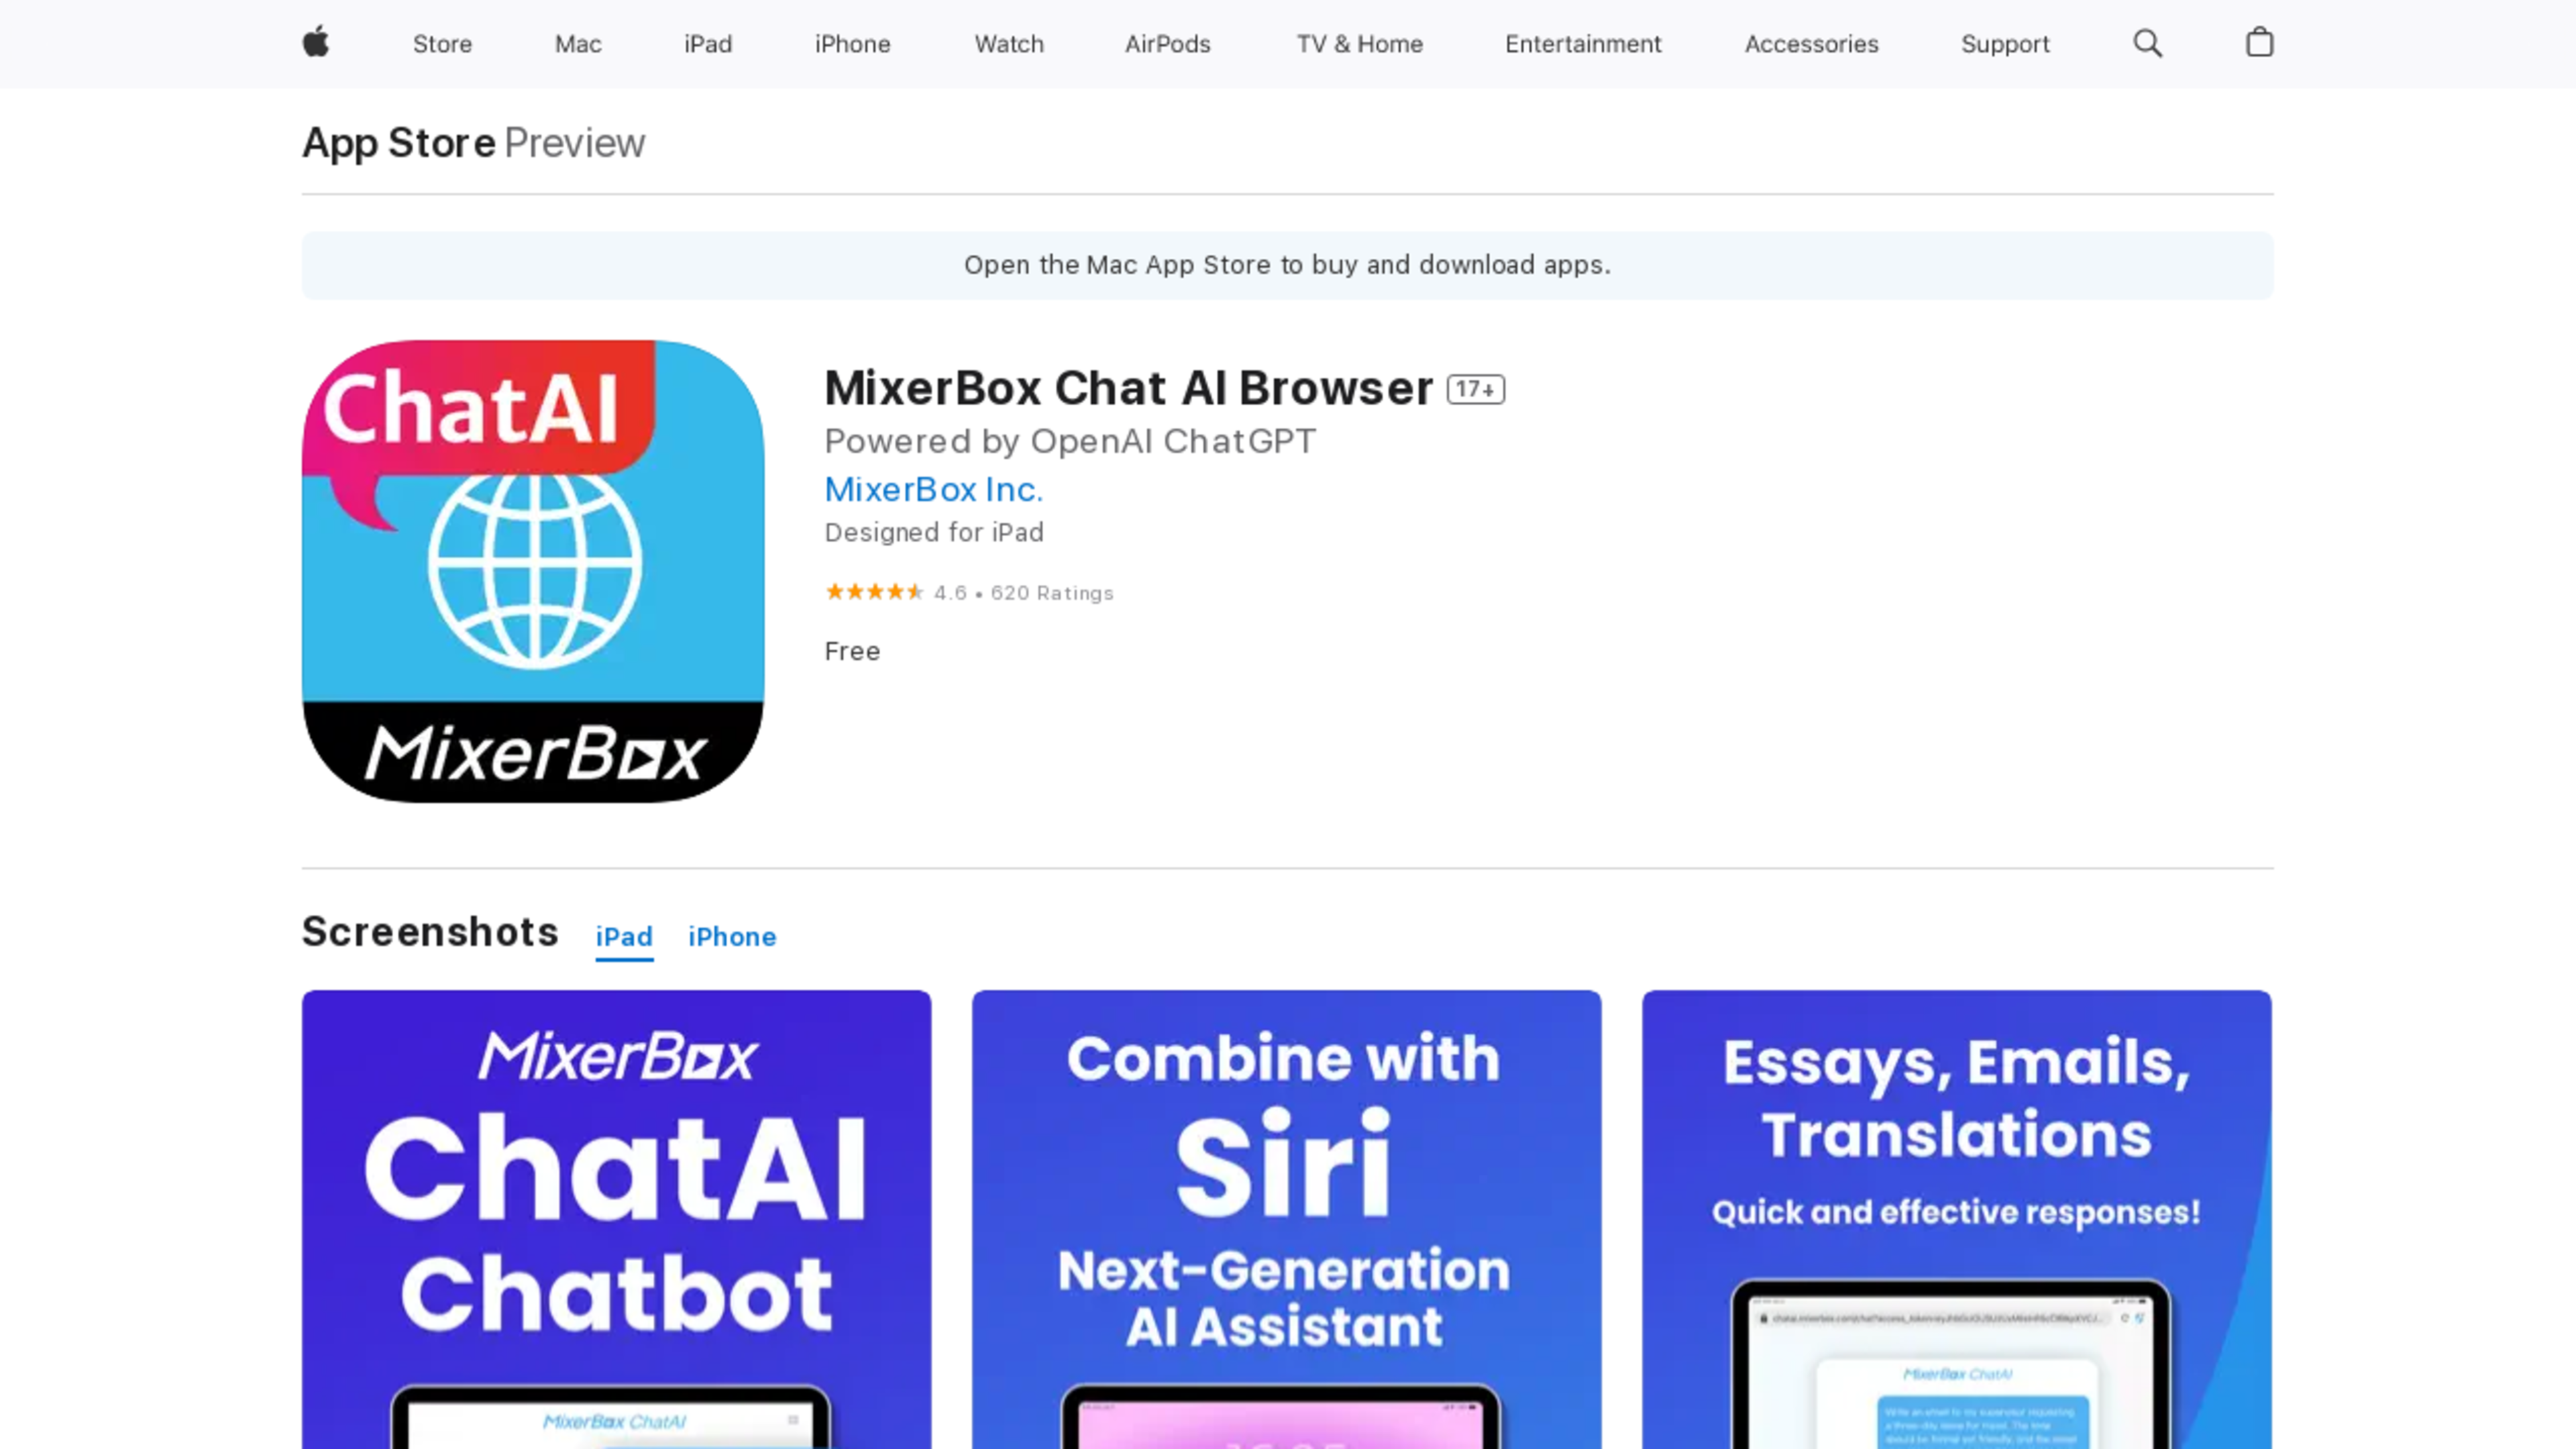Screen dimensions: 2576x1449
Task: Switch to the iPhone screenshots tab
Action: [x=732, y=937]
